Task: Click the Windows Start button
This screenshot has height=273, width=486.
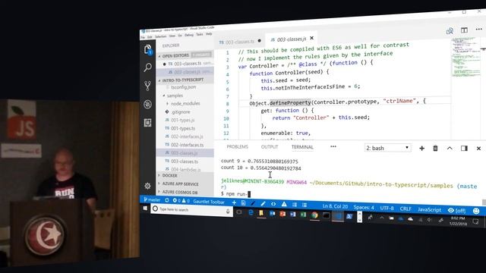Action: (145, 209)
